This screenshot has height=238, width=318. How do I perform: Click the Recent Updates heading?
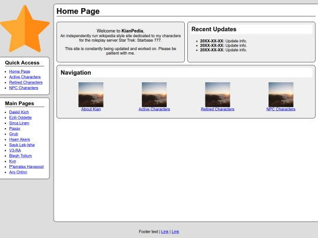pyautogui.click(x=214, y=29)
